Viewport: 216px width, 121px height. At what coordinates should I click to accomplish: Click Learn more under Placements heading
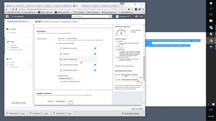pos(67,33)
